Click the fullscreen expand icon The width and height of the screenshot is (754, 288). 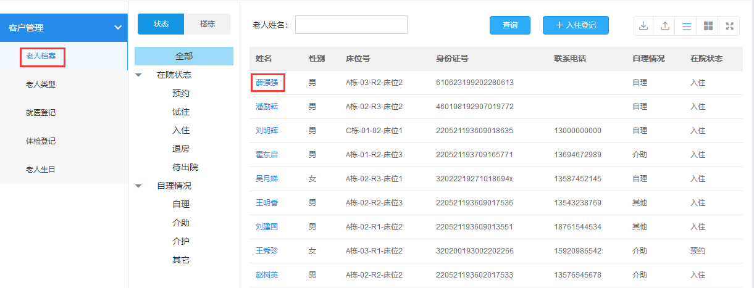click(x=729, y=26)
